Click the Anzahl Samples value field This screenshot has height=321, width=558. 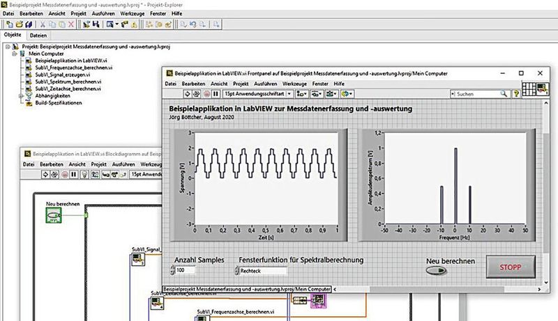[186, 270]
